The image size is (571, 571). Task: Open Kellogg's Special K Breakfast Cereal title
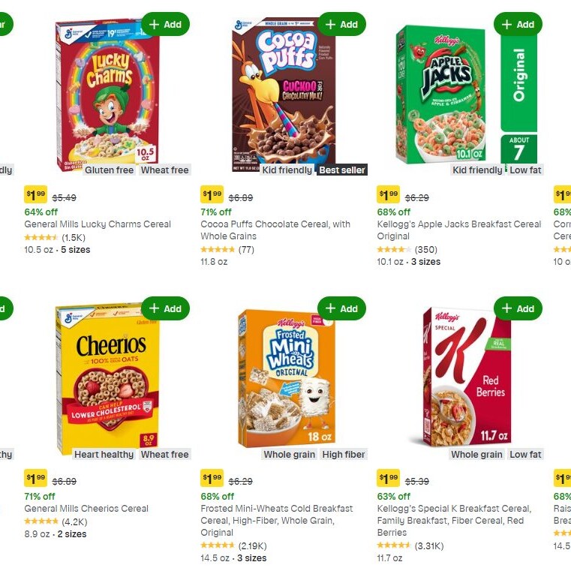coord(453,509)
